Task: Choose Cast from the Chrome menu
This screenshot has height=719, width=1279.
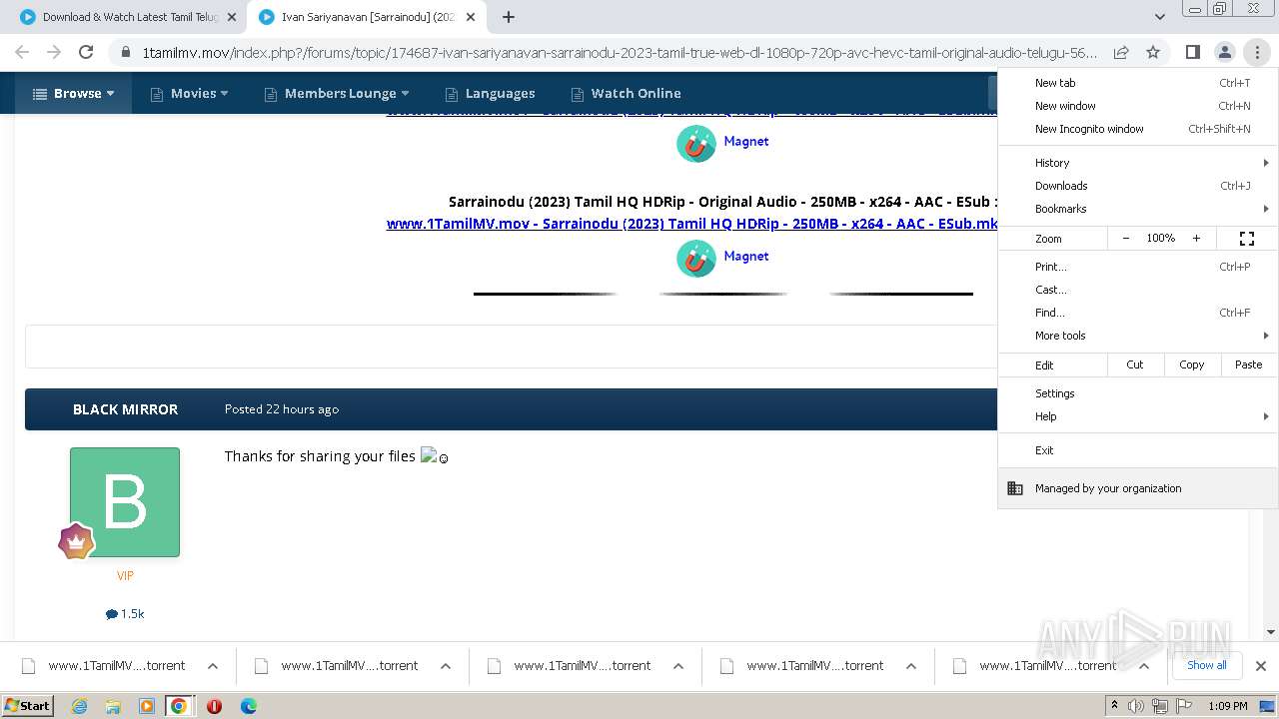Action: 1137,290
